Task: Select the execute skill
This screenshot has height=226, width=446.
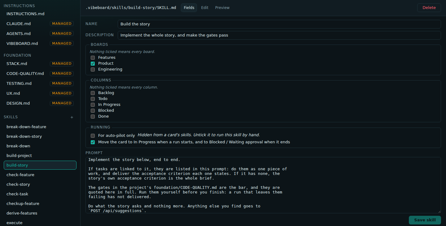Action: pyautogui.click(x=40, y=223)
